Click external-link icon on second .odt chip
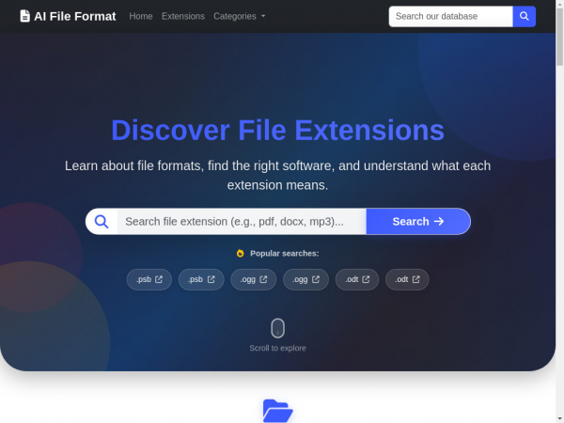Image resolution: width=564 pixels, height=423 pixels. pyautogui.click(x=416, y=279)
